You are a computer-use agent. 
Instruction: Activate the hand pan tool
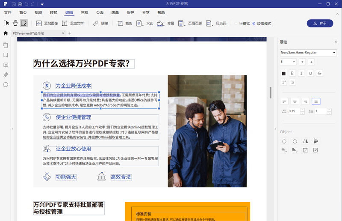pyautogui.click(x=15, y=23)
